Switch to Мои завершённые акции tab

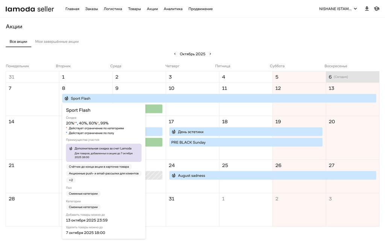click(x=57, y=42)
